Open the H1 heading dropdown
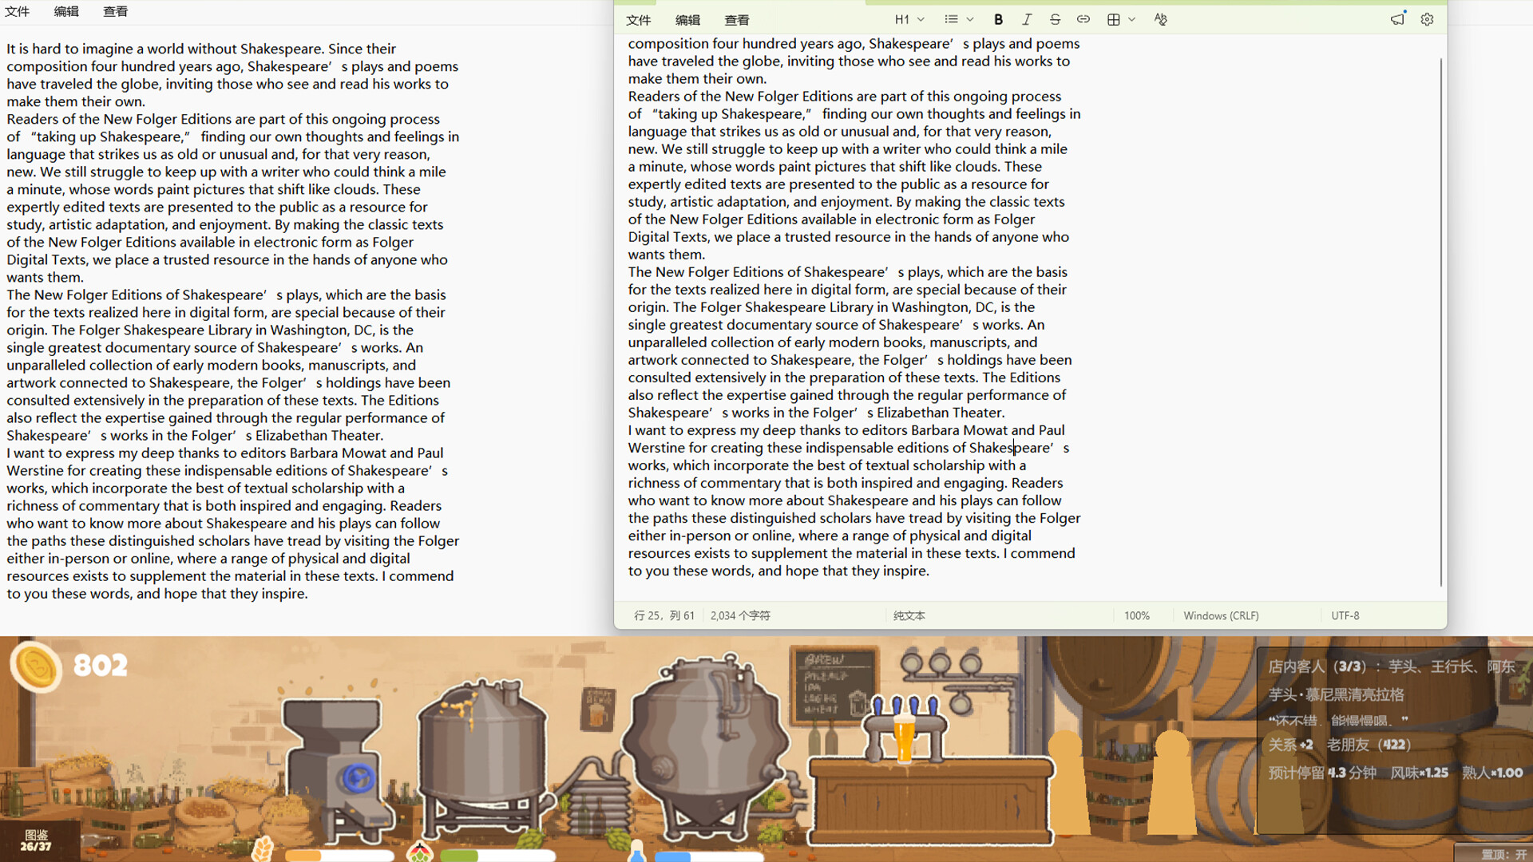The height and width of the screenshot is (862, 1533). click(x=909, y=19)
